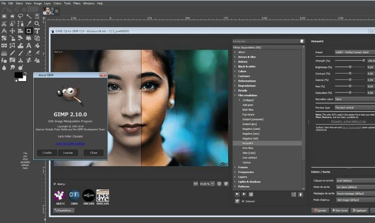375x223 pixels.
Task: Click the fit-preview zoom icon left of 54,50 %
Action: point(196,184)
